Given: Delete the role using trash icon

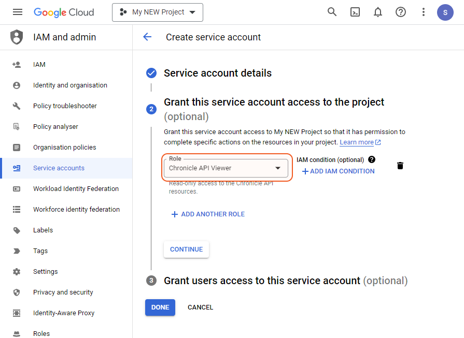Looking at the screenshot, I should (x=400, y=166).
